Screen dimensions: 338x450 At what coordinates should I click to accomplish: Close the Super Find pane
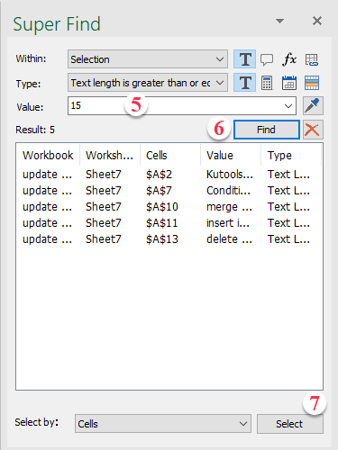click(317, 21)
